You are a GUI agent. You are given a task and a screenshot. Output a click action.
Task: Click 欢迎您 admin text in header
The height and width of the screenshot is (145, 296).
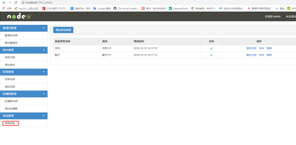point(273,17)
